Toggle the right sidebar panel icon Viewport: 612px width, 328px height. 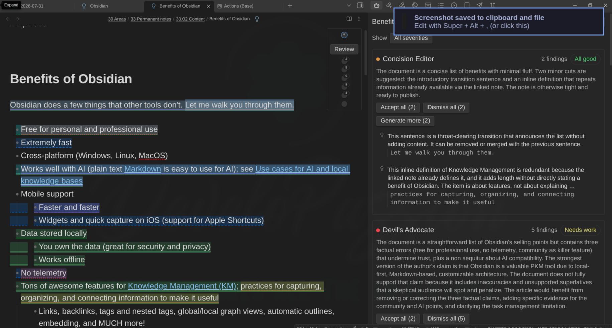click(x=360, y=6)
